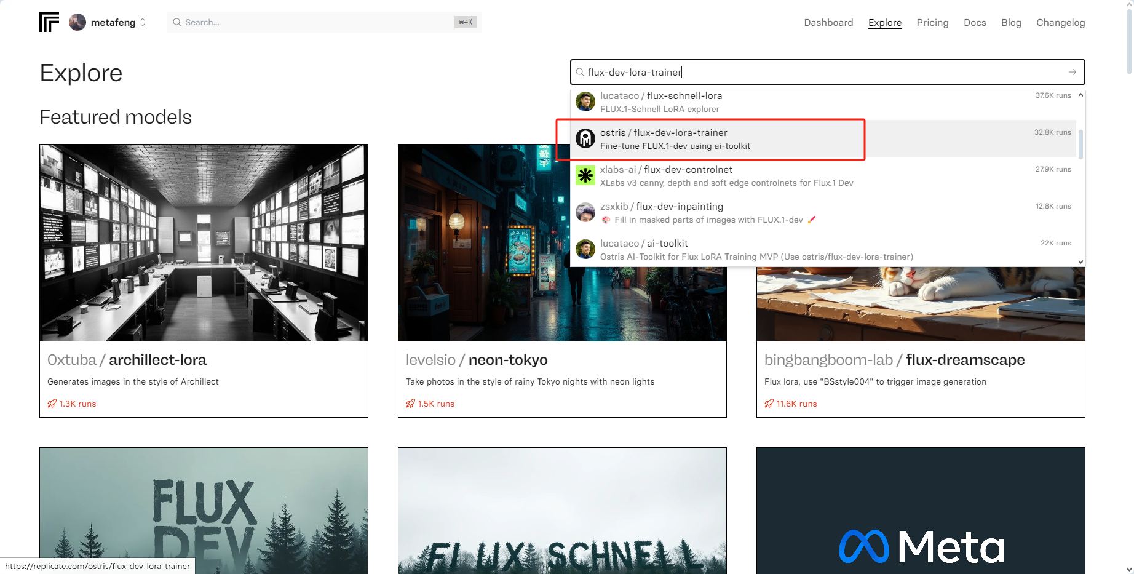Select zsxkib / flux-dev-inpainting suggestion
The height and width of the screenshot is (574, 1134).
click(x=823, y=212)
